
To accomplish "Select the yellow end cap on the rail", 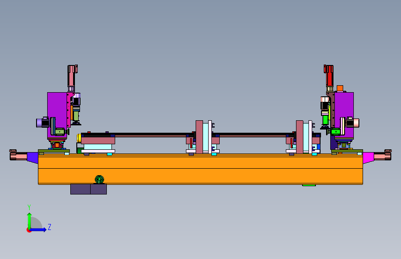I will point(79,138).
